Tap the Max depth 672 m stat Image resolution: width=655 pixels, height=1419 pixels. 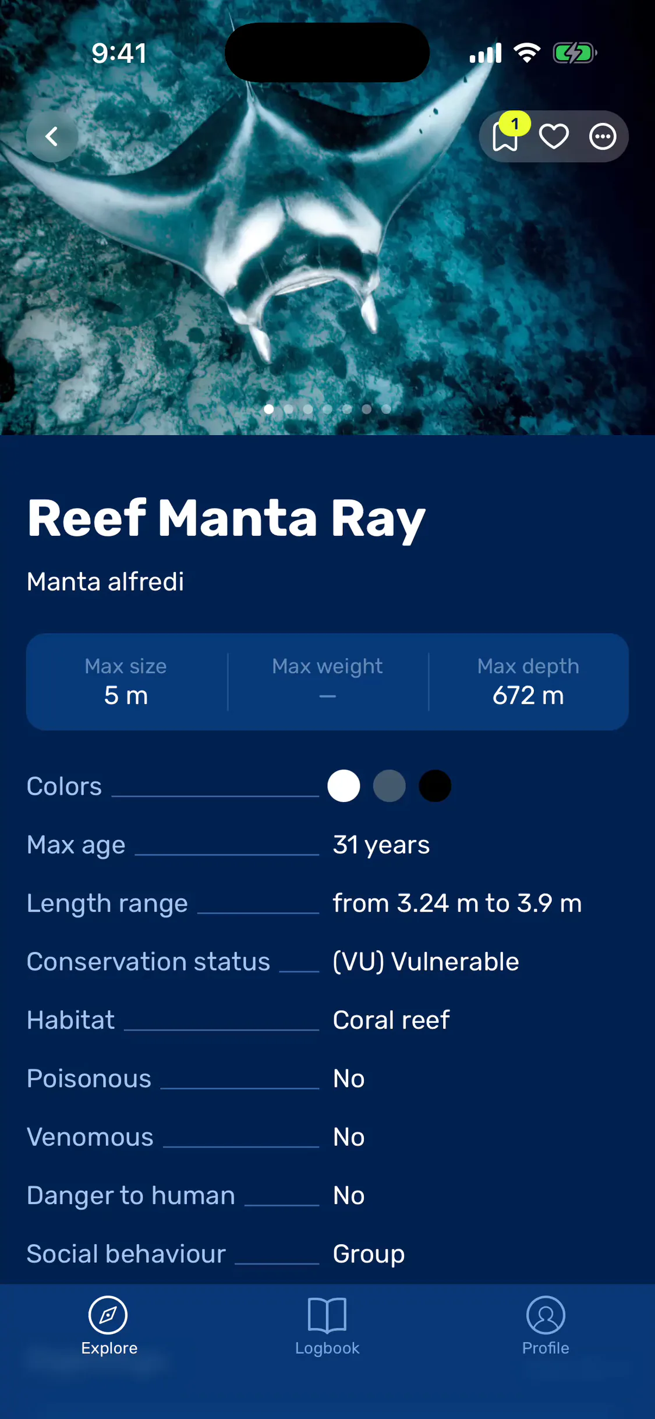pyautogui.click(x=528, y=682)
